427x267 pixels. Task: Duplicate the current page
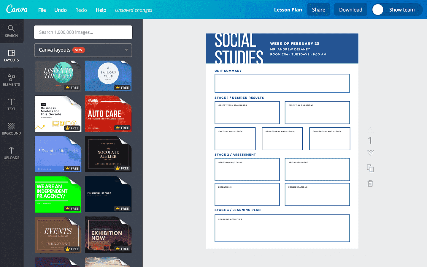370,168
